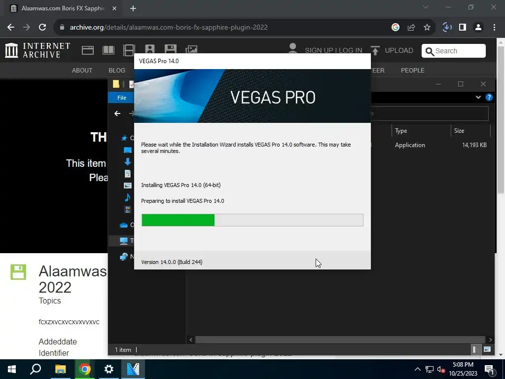Click the back arrow in File Explorer
505x379 pixels.
117,114
